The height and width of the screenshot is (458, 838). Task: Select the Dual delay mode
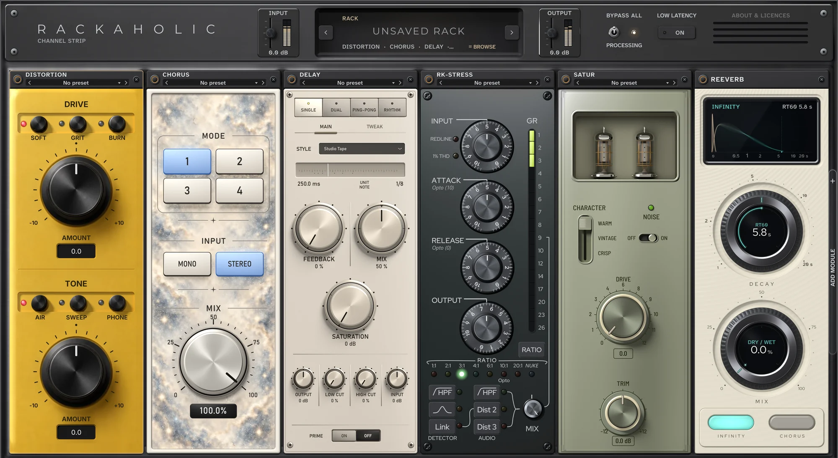tap(336, 107)
